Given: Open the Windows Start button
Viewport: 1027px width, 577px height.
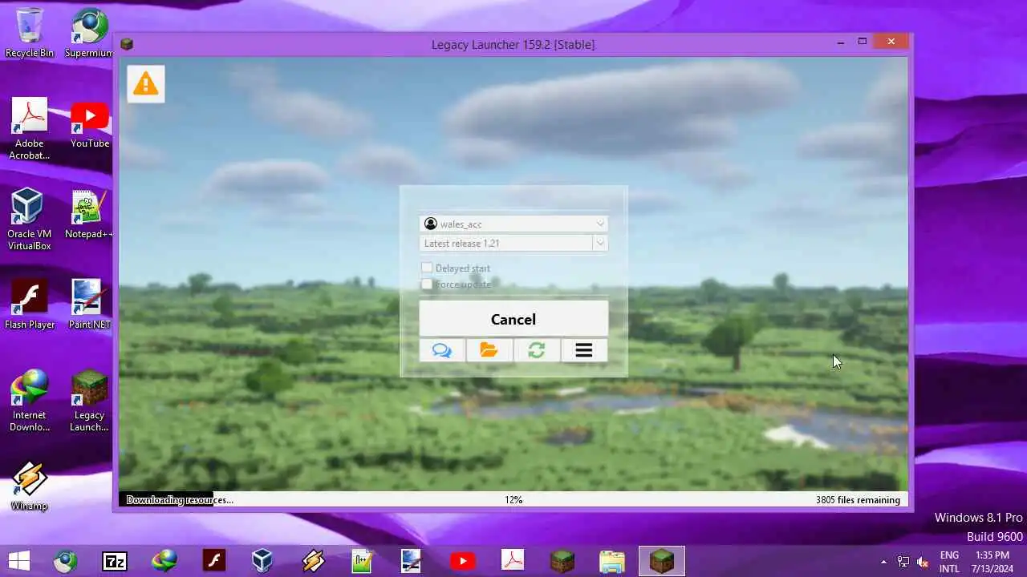Looking at the screenshot, I should click(19, 561).
